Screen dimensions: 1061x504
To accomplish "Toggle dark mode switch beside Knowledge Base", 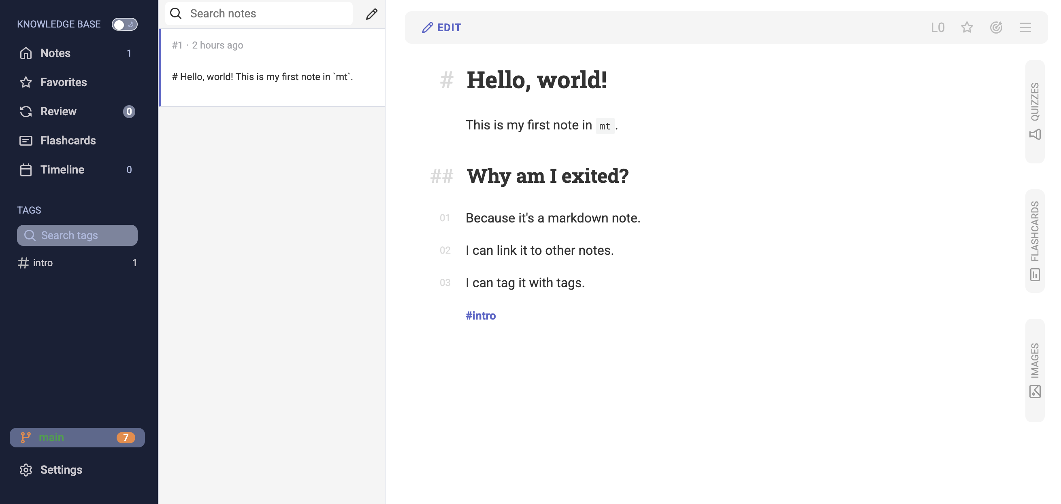I will (124, 24).
